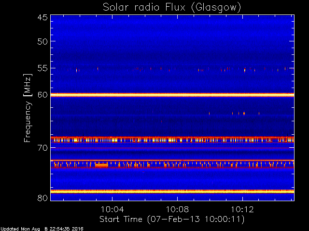The height and width of the screenshot is (231, 309).
Task: Click the 10:08 time tick label
Action: [177, 209]
